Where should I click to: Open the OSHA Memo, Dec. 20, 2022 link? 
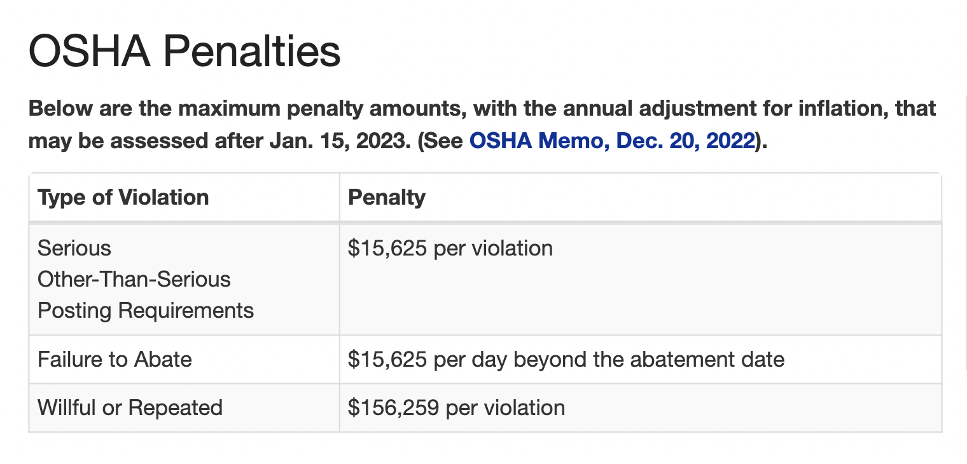point(612,140)
